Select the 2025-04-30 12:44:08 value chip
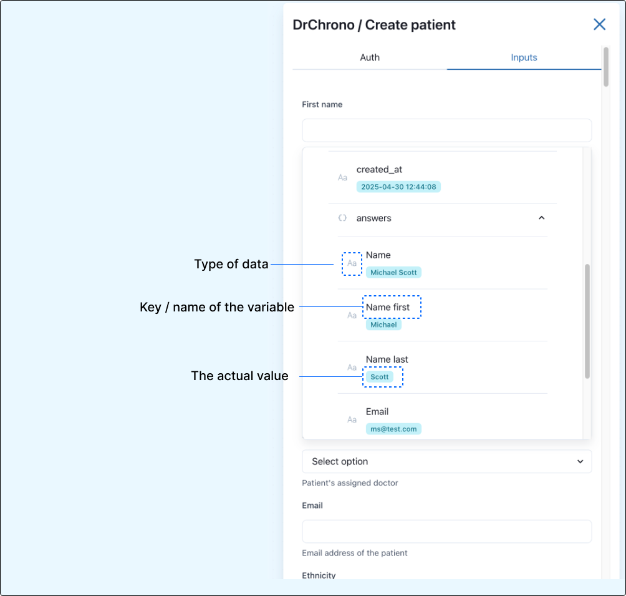Image resolution: width=626 pixels, height=596 pixels. click(x=398, y=187)
